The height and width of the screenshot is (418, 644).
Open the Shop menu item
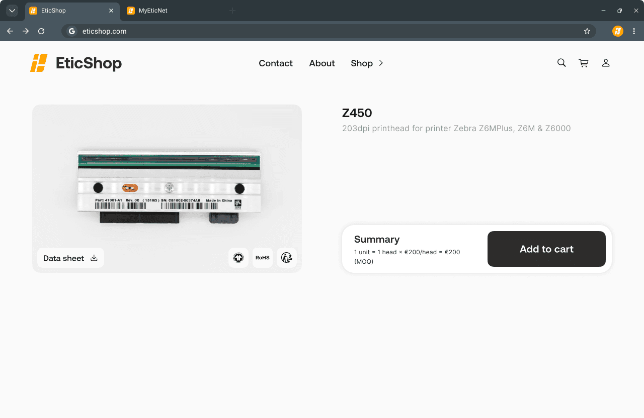362,63
